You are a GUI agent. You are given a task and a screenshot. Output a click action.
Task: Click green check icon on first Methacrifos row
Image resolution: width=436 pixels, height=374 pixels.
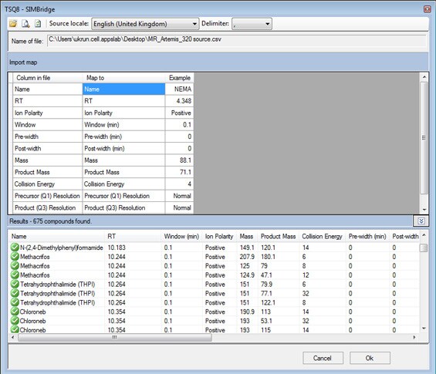pos(15,257)
